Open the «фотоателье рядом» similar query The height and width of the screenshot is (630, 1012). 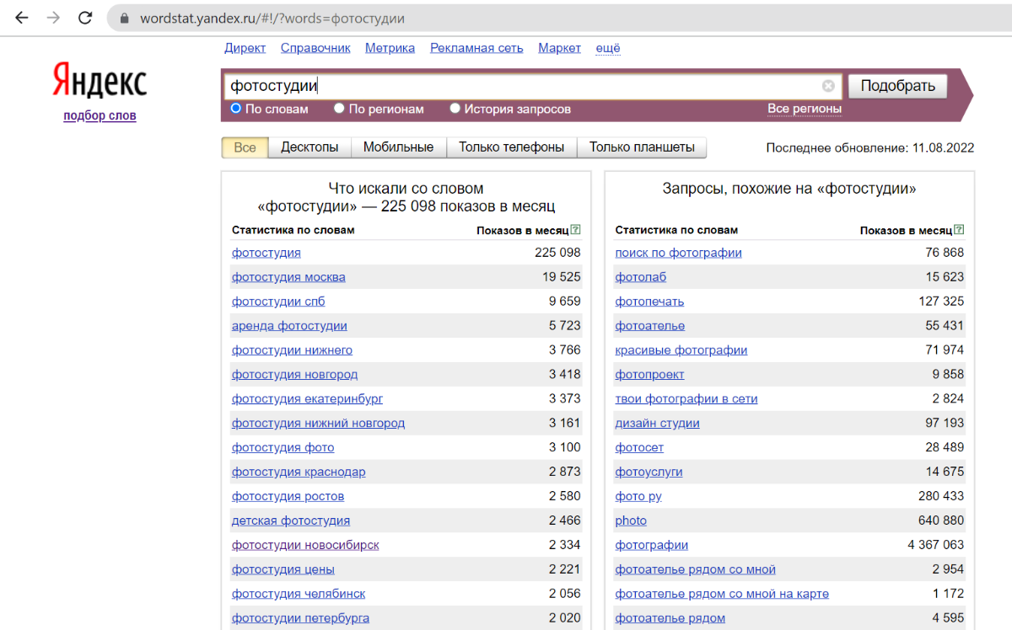(670, 618)
